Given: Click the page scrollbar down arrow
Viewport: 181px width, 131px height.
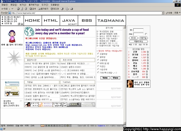Looking at the screenshot, I should tap(124, 123).
